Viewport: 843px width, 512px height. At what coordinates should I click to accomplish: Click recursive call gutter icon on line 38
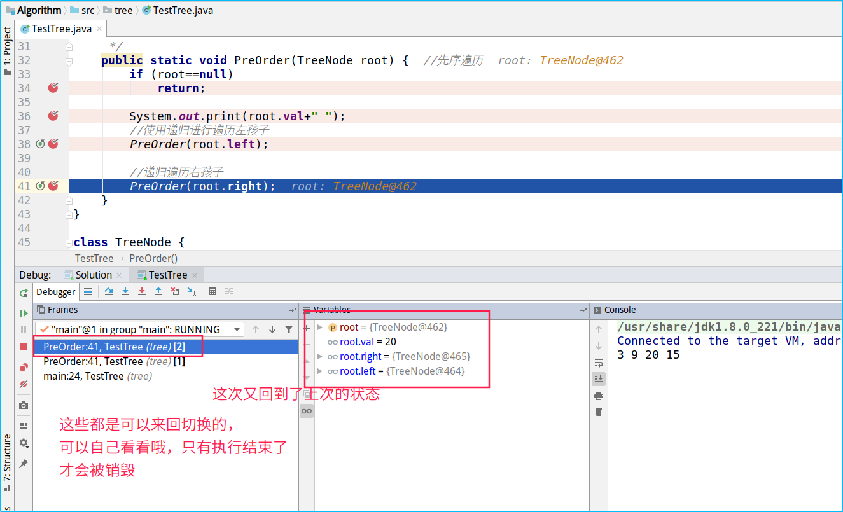[x=40, y=144]
